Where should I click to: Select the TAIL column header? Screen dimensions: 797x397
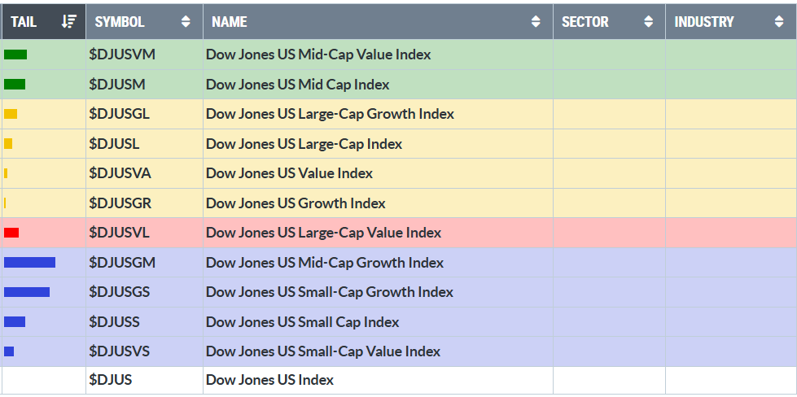pyautogui.click(x=24, y=22)
